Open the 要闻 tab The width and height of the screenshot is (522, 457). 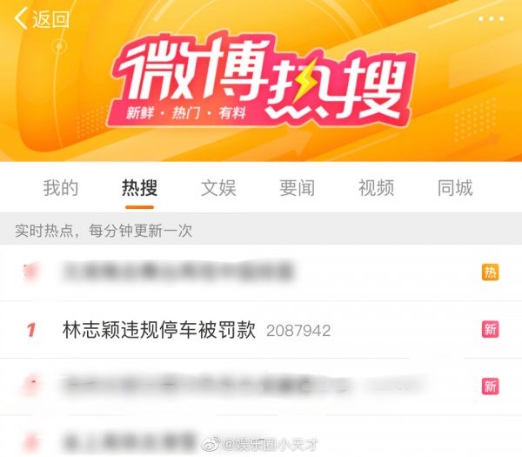(297, 187)
